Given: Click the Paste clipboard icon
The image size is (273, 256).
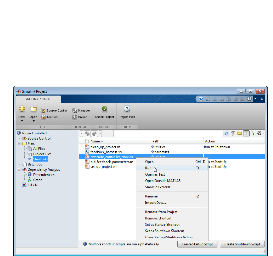Looking at the screenshot, I should pos(229,99).
